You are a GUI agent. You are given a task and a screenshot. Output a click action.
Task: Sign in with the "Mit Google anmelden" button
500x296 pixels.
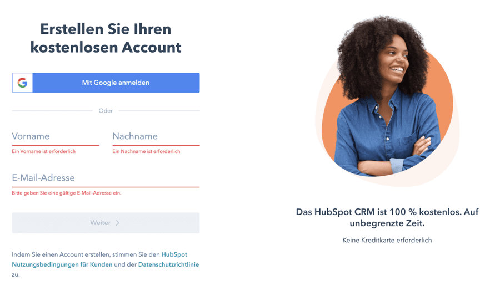pyautogui.click(x=106, y=83)
